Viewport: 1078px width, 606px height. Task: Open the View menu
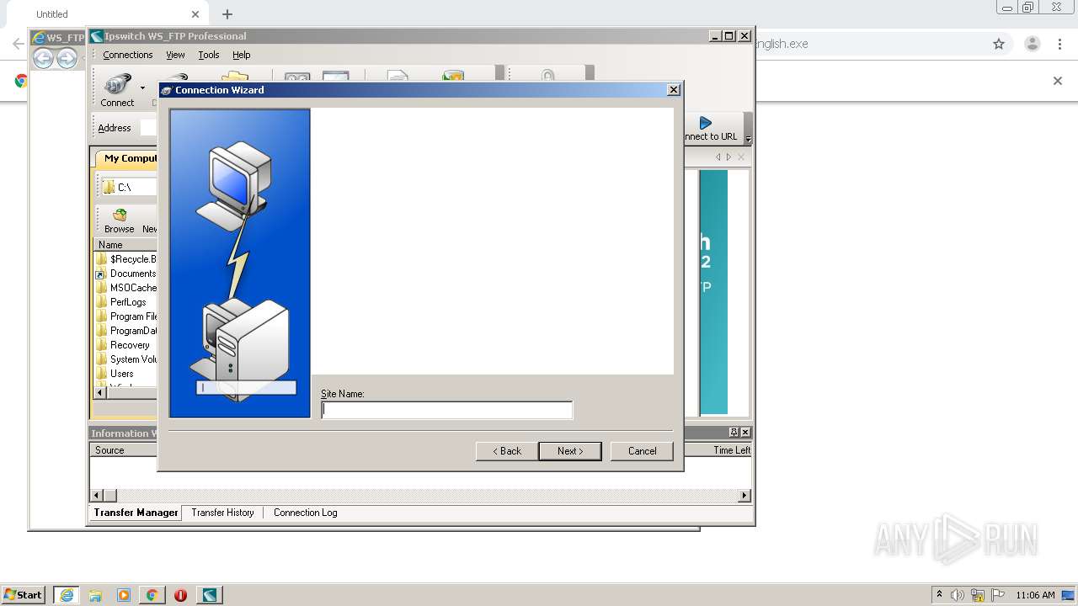(175, 55)
